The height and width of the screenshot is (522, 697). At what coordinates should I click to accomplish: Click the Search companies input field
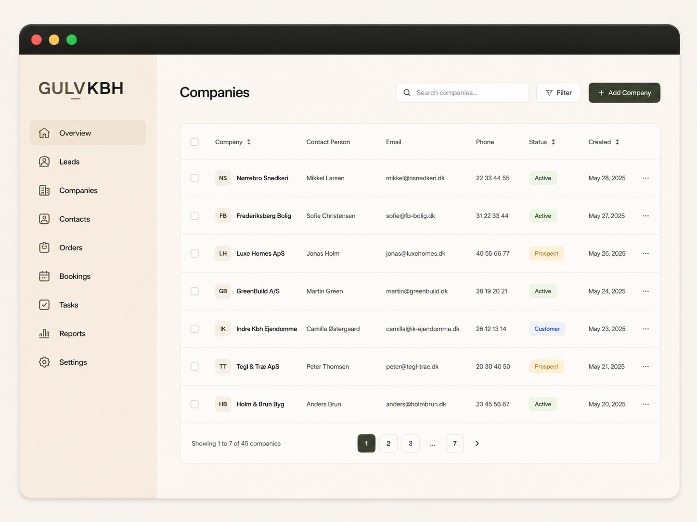point(462,93)
